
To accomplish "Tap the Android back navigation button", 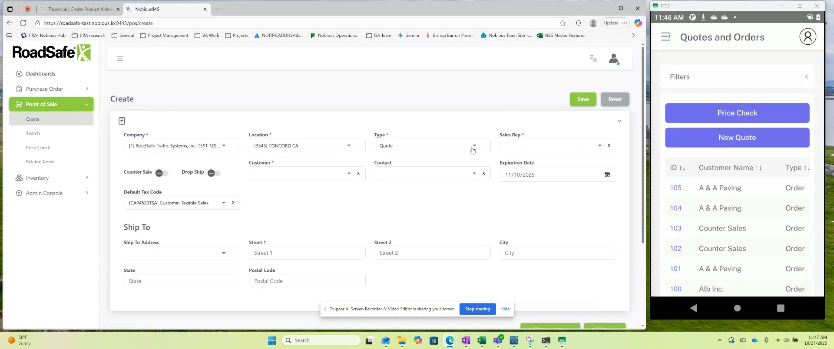I will pos(694,308).
